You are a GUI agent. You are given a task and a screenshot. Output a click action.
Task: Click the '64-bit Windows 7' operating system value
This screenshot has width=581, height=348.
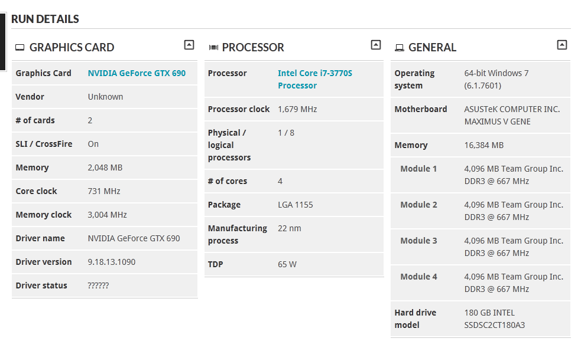click(496, 73)
